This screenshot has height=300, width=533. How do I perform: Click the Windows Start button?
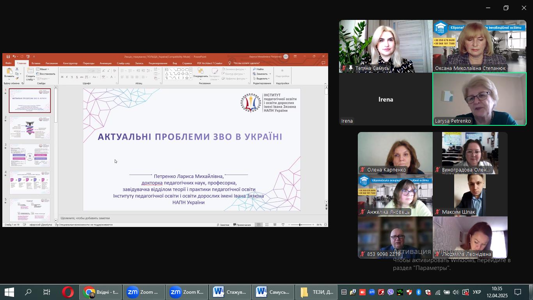9,292
